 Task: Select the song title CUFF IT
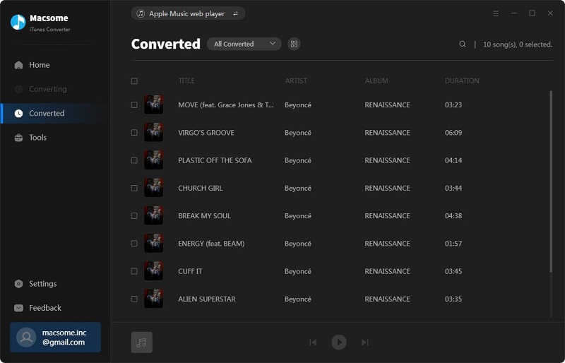point(190,271)
